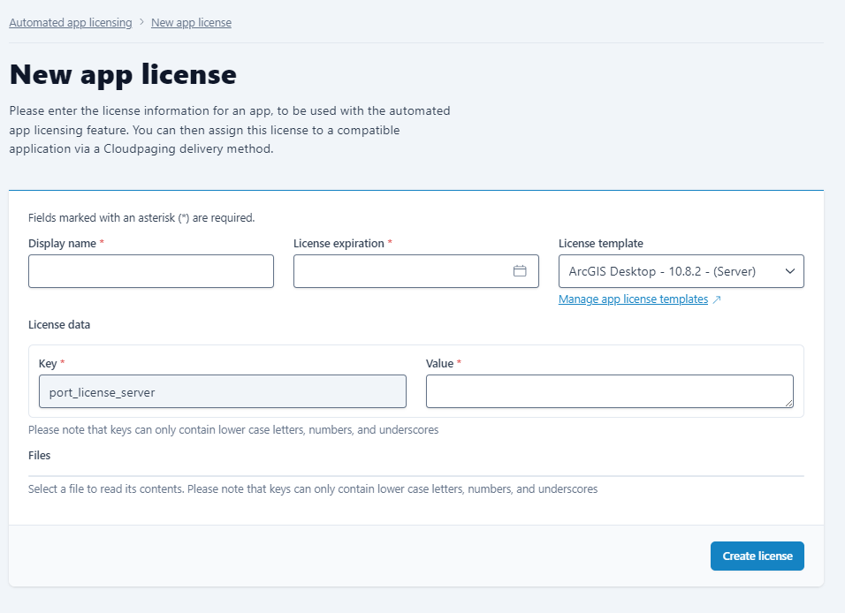Click the breadcrumb chevron separator

pos(141,22)
